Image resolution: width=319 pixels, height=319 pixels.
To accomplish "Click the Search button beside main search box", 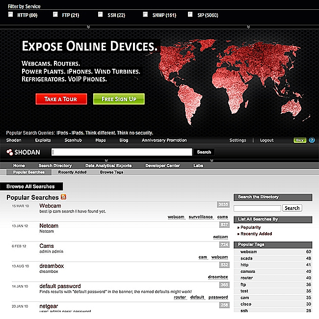I will click(204, 152).
